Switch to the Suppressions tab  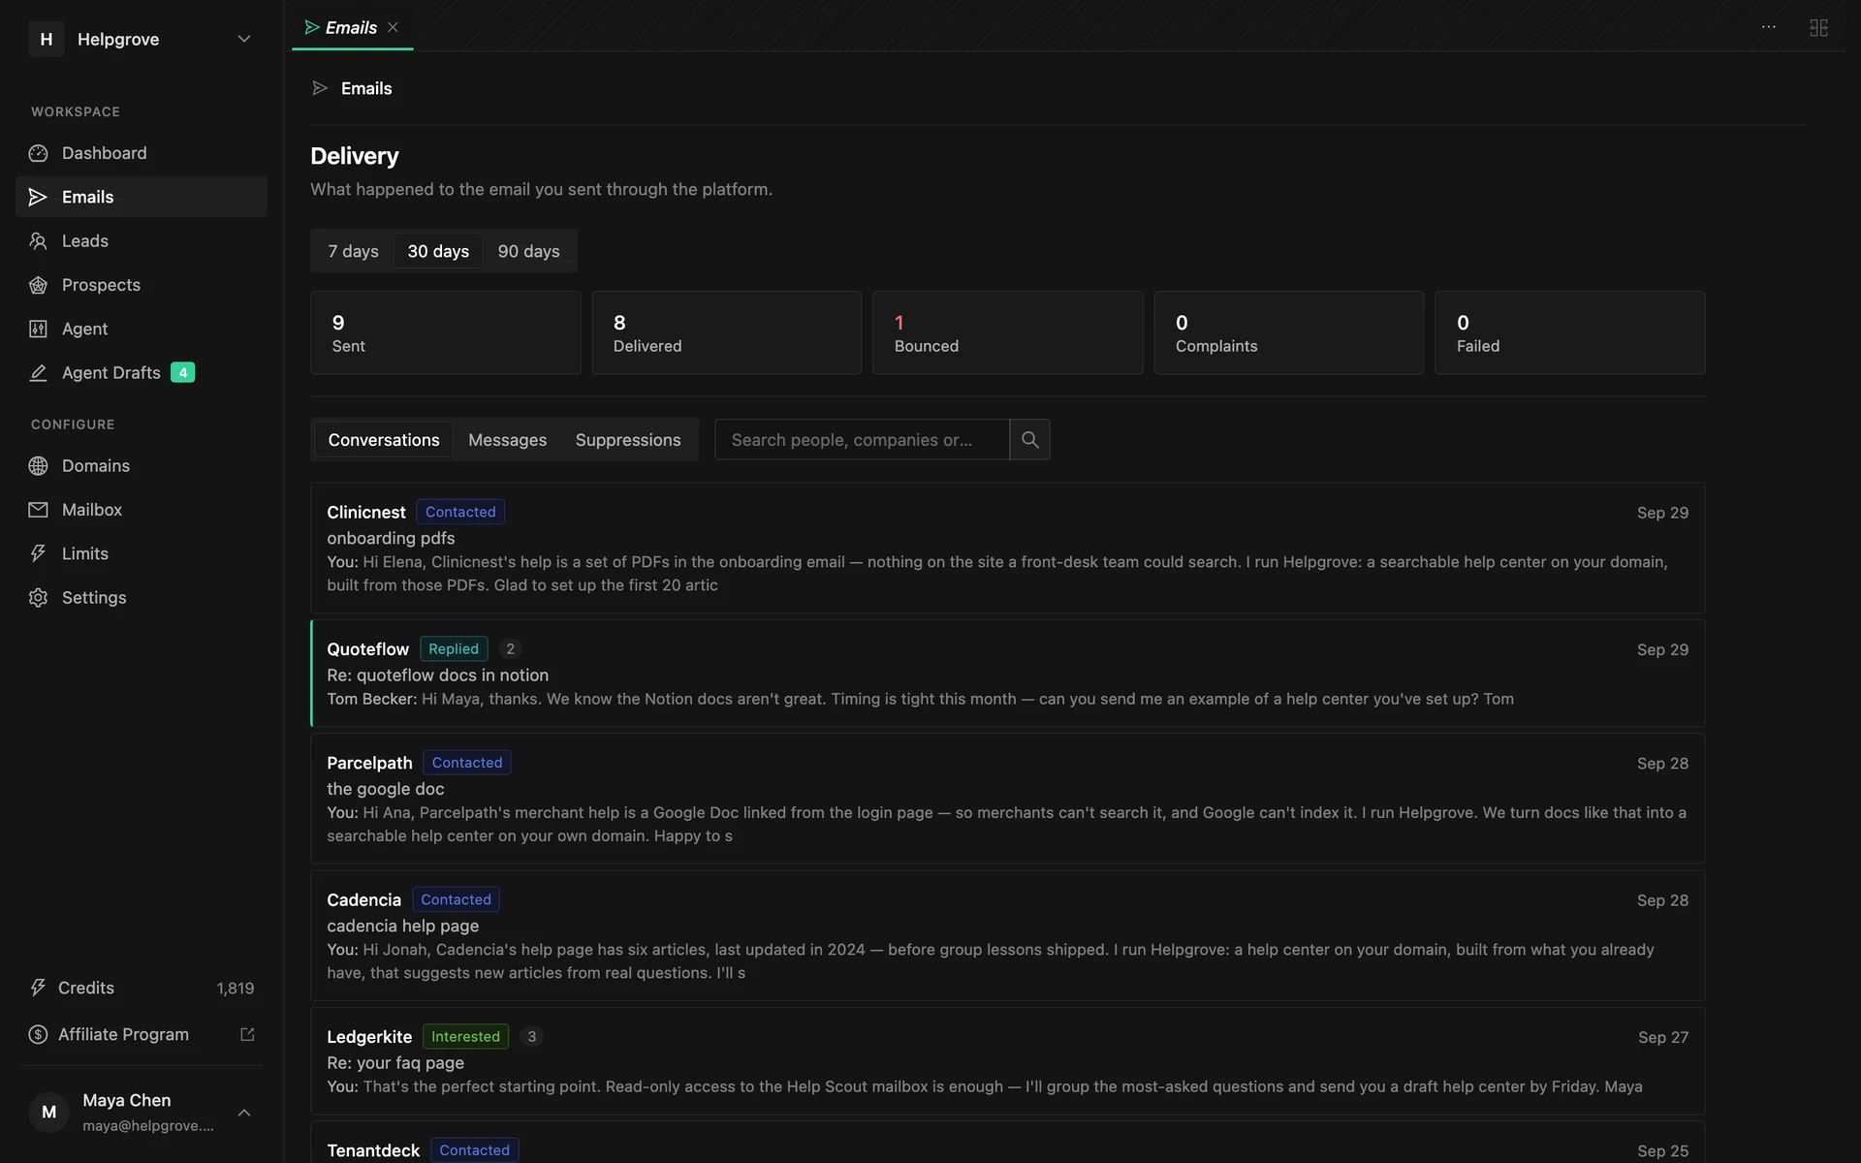[x=628, y=439]
